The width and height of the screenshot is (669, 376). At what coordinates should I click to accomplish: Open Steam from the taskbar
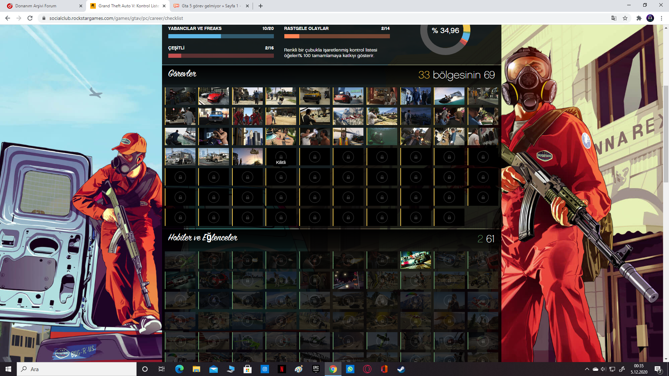point(401,369)
